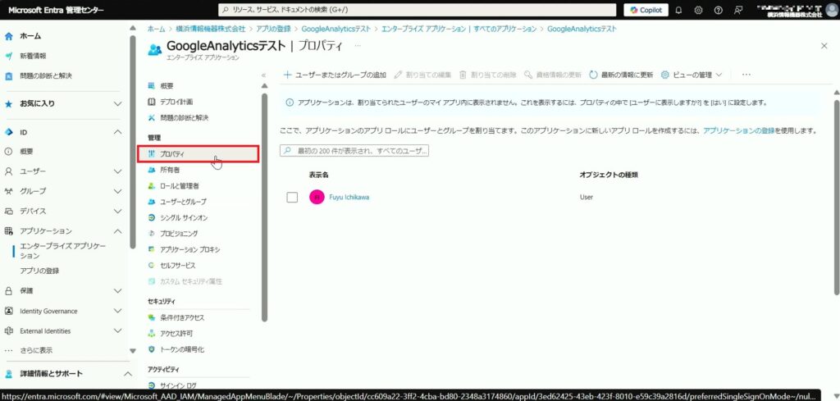840x401 pixels.
Task: Open the toolbar more options ellipsis
Action: pos(746,75)
